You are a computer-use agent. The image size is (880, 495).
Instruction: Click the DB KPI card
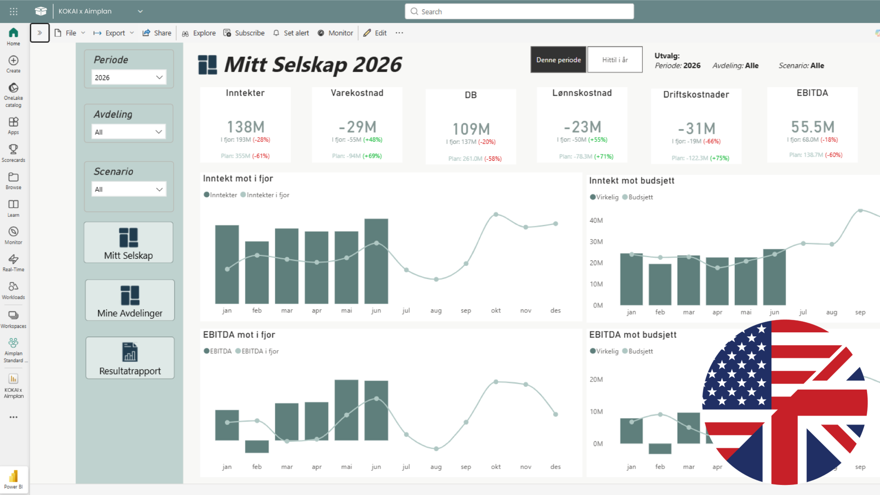click(x=471, y=126)
